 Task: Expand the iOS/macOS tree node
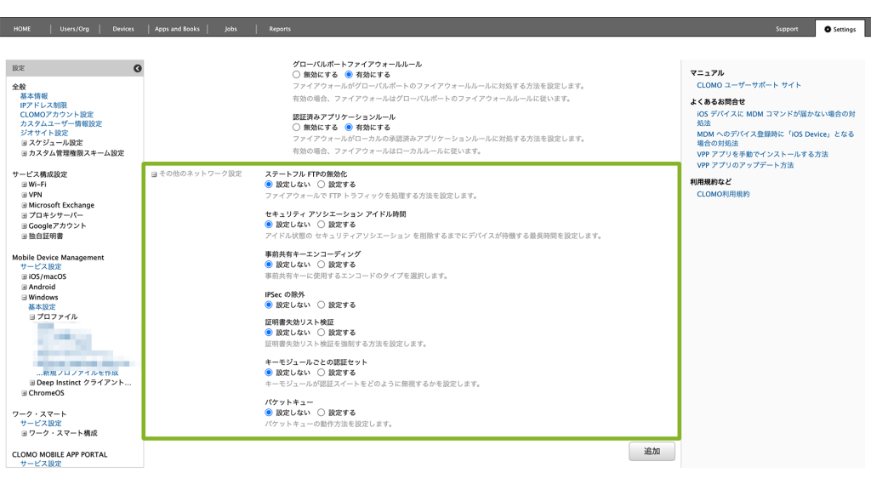tap(25, 276)
